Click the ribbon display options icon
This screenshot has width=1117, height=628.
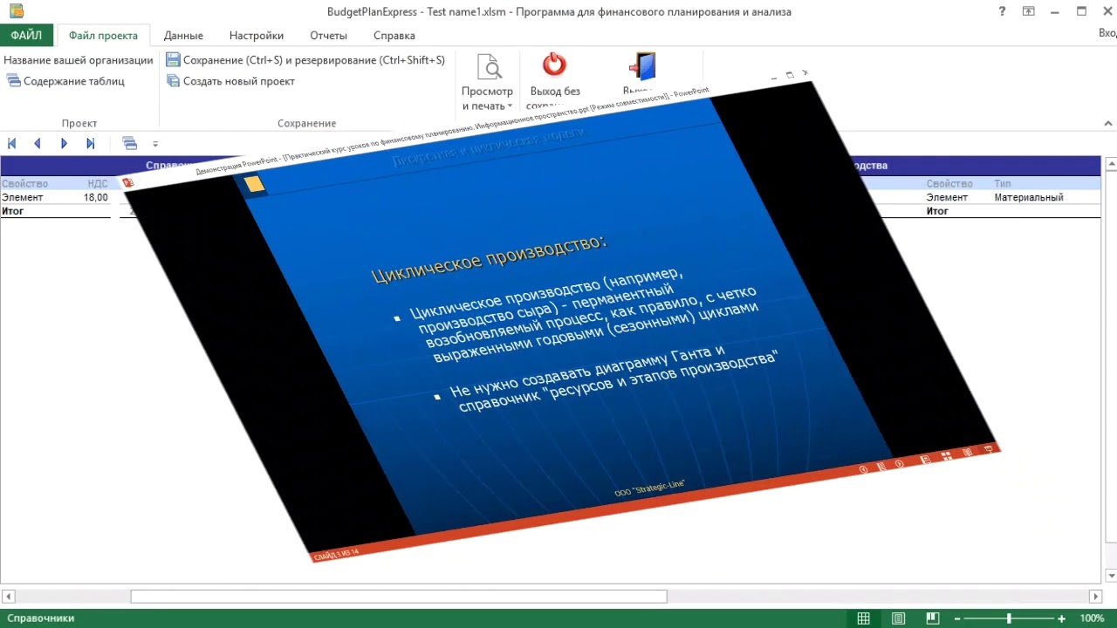point(1029,12)
